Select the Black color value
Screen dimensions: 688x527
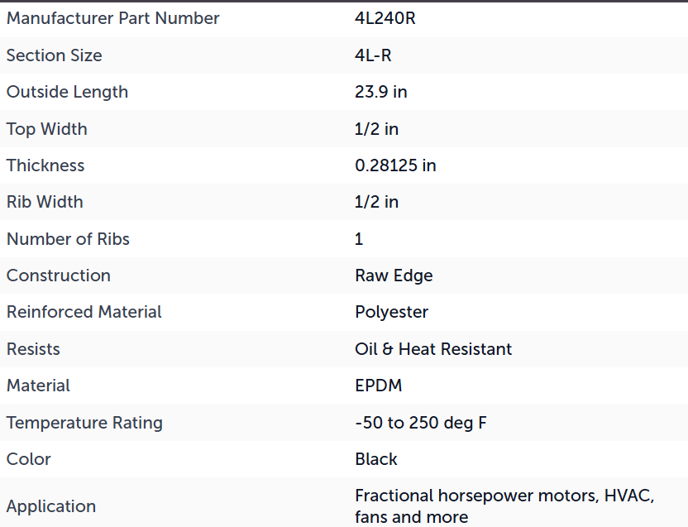(376, 459)
